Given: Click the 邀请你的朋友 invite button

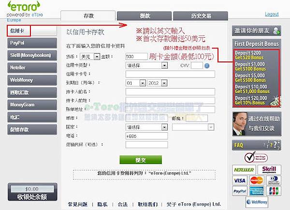Looking at the screenshot, I should pyautogui.click(x=257, y=31).
